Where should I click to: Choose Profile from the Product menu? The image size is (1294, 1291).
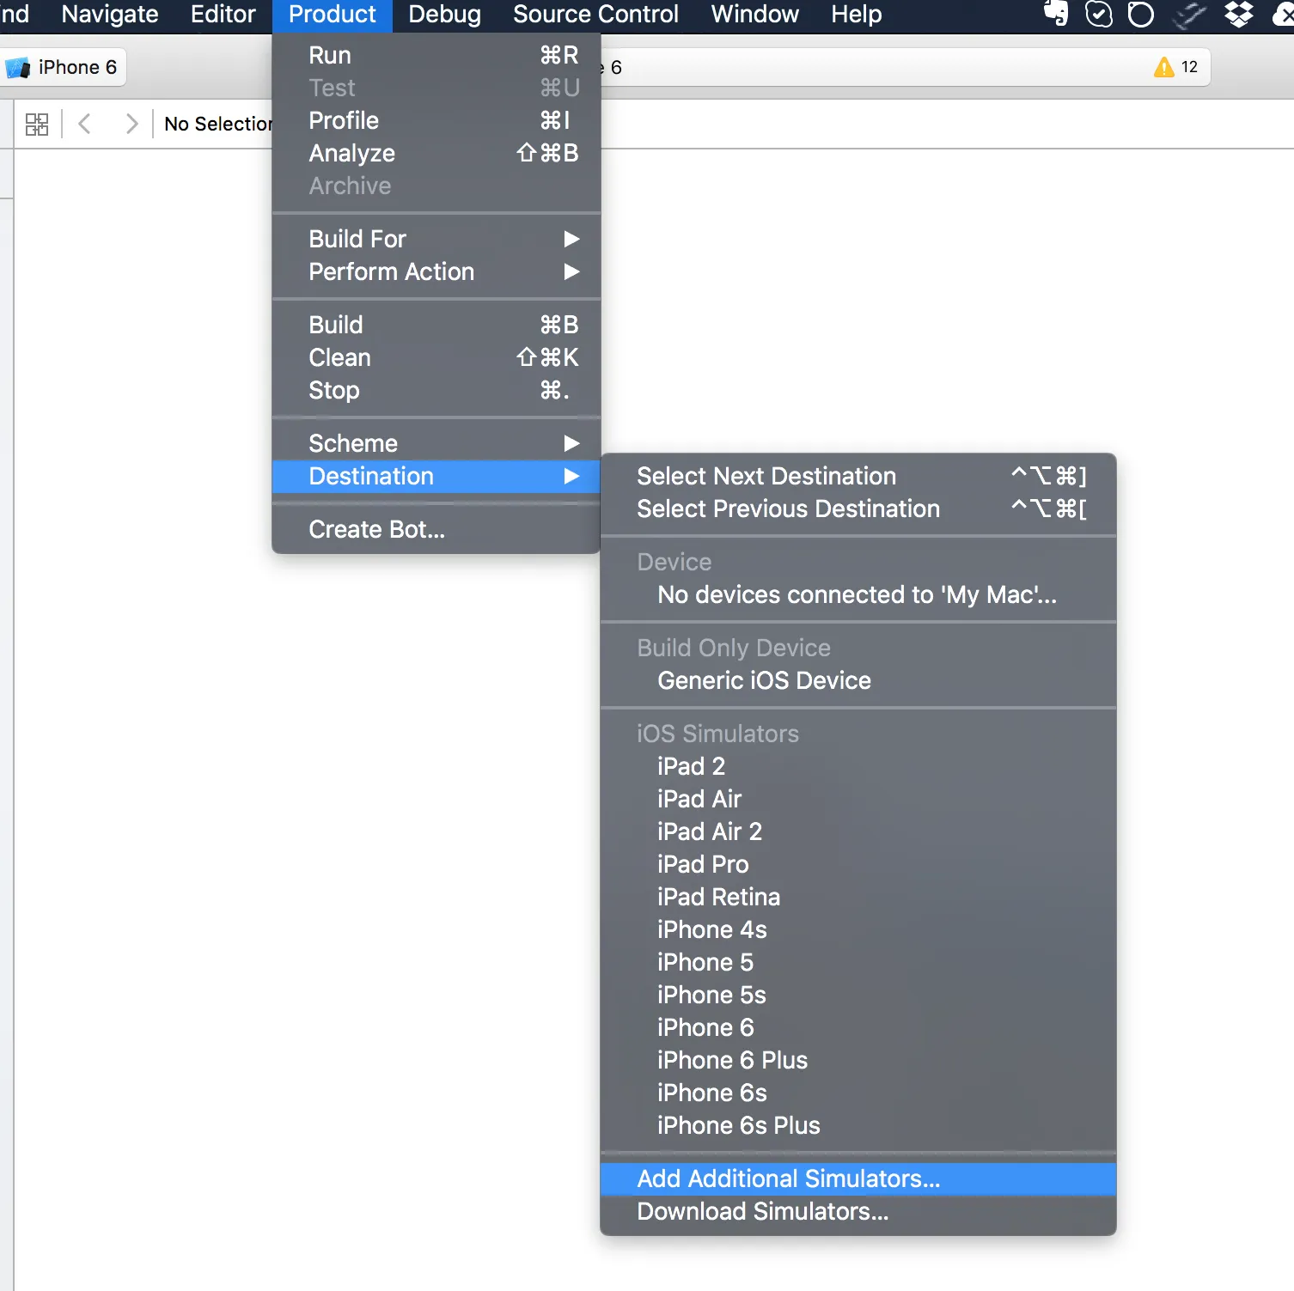coord(436,120)
